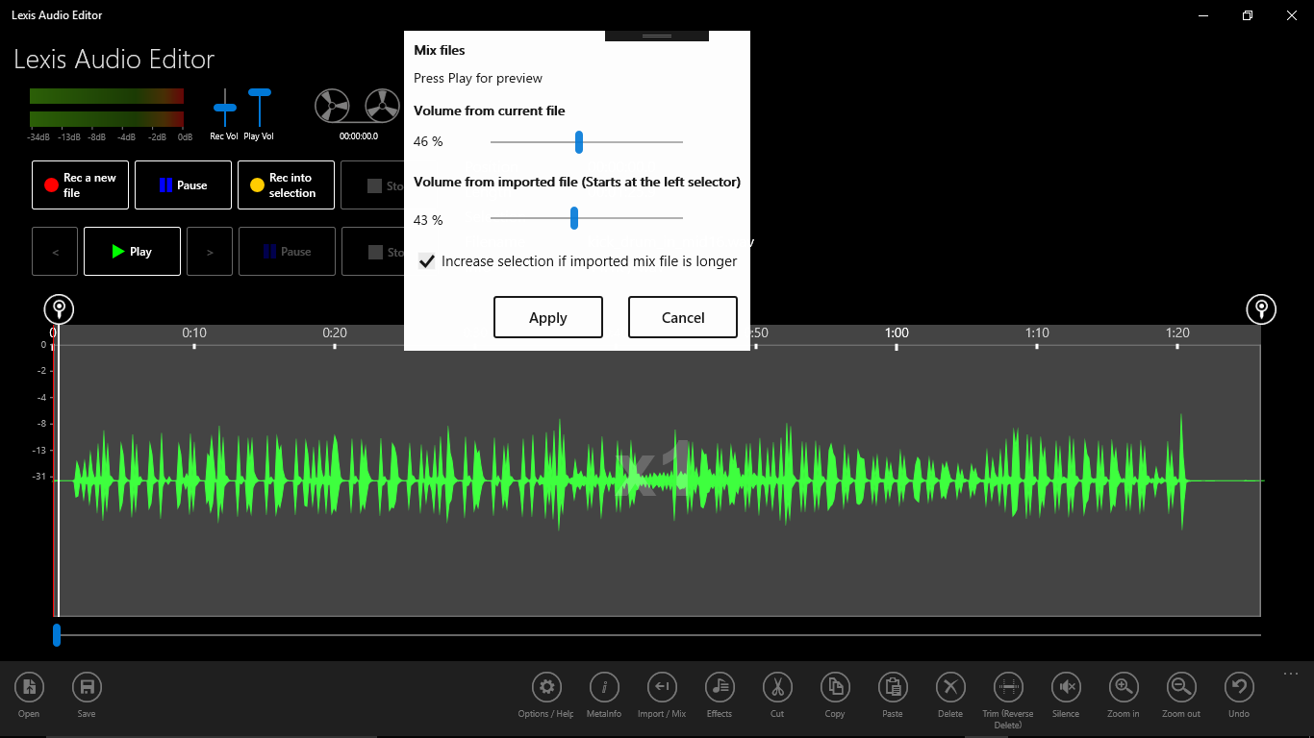Click the input level meter
The width and height of the screenshot is (1314, 738).
[x=107, y=108]
